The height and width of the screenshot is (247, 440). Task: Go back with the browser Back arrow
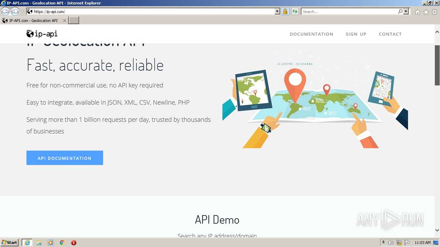point(5,12)
